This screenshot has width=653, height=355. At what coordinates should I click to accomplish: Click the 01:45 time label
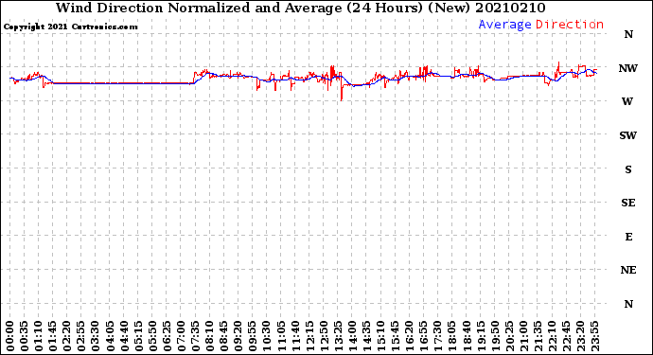(53, 336)
